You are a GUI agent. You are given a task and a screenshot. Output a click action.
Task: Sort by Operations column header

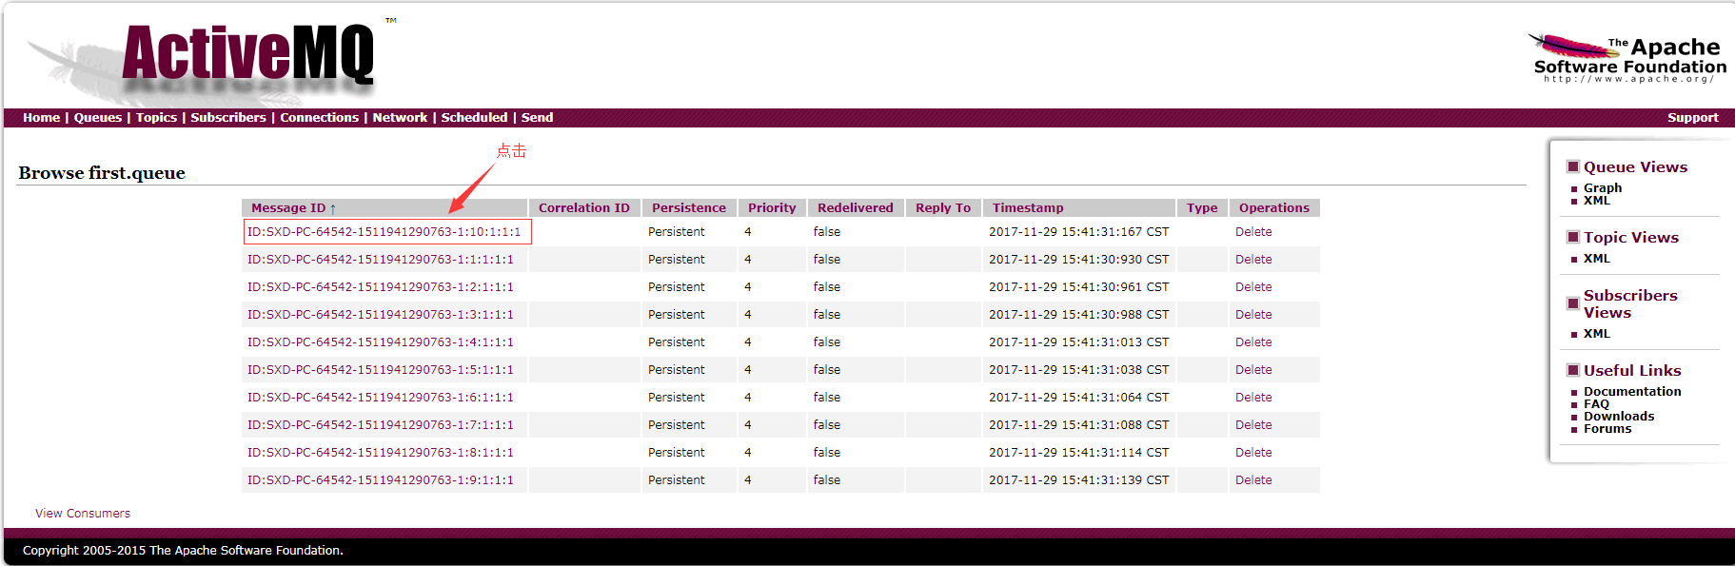1274,207
